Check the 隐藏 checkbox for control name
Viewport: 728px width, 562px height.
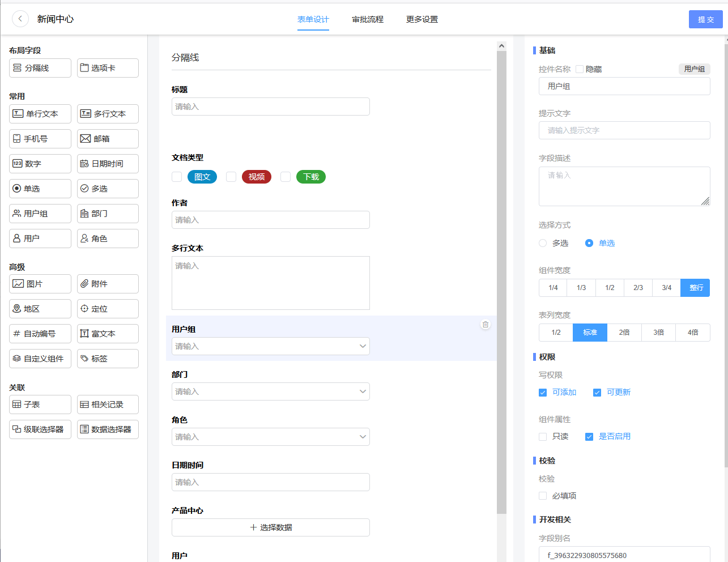pos(580,69)
